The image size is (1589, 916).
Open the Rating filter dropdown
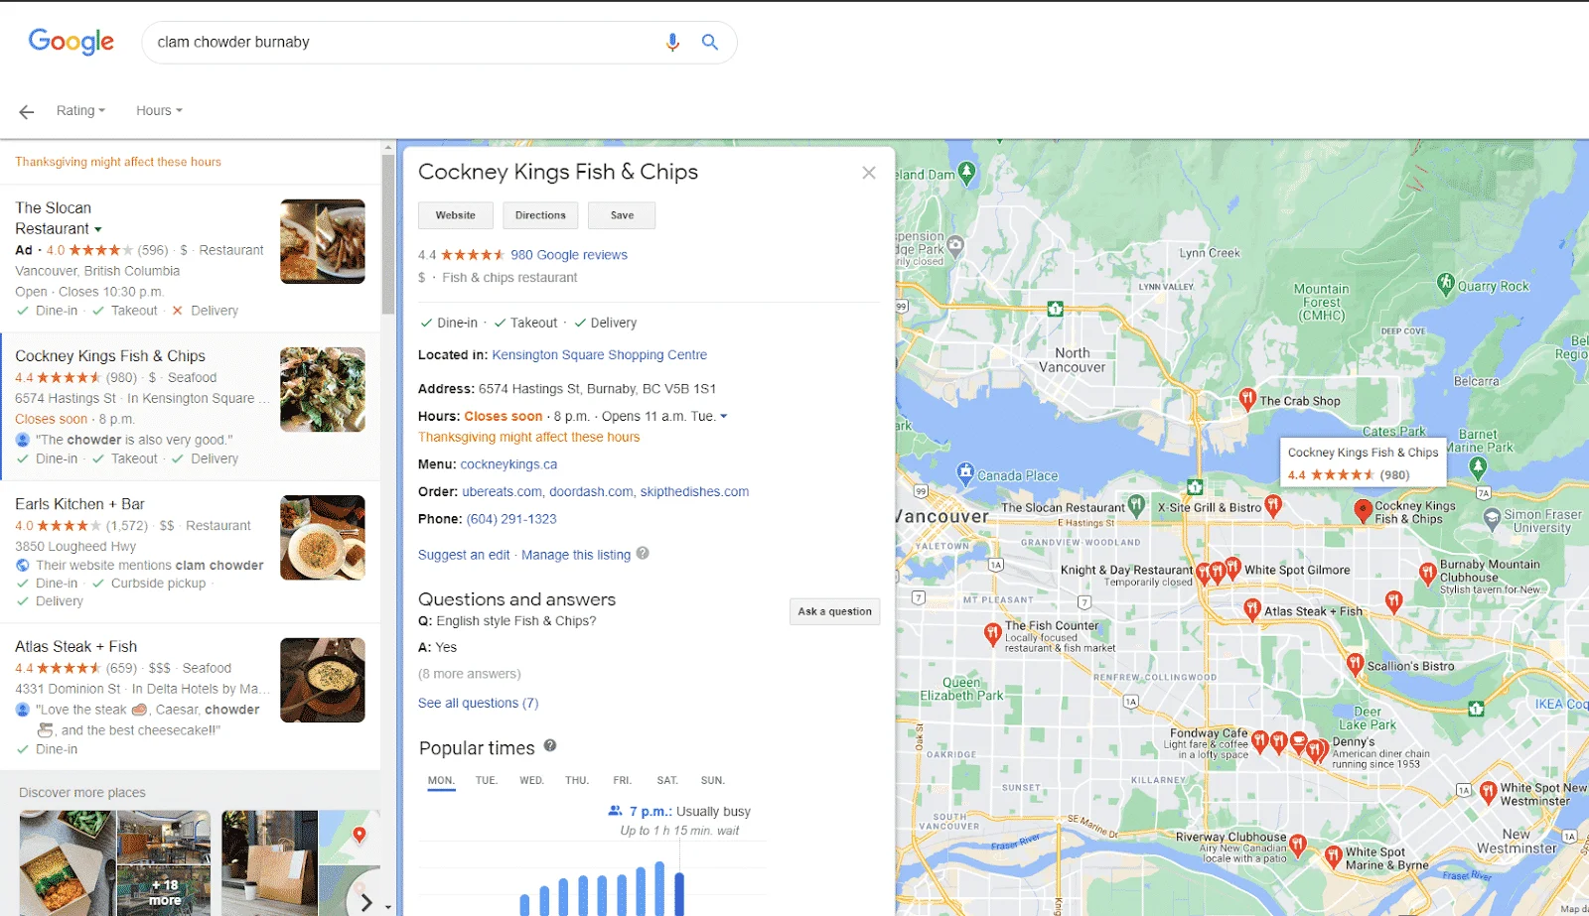80,111
